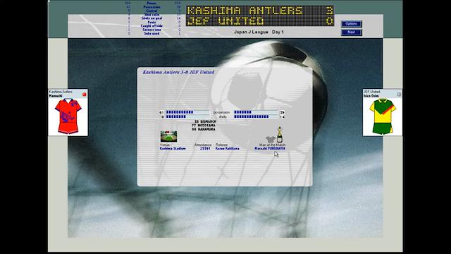This screenshot has height=254, width=451.
Task: Click Japan J League Day 1 caption
Action: pyautogui.click(x=259, y=32)
